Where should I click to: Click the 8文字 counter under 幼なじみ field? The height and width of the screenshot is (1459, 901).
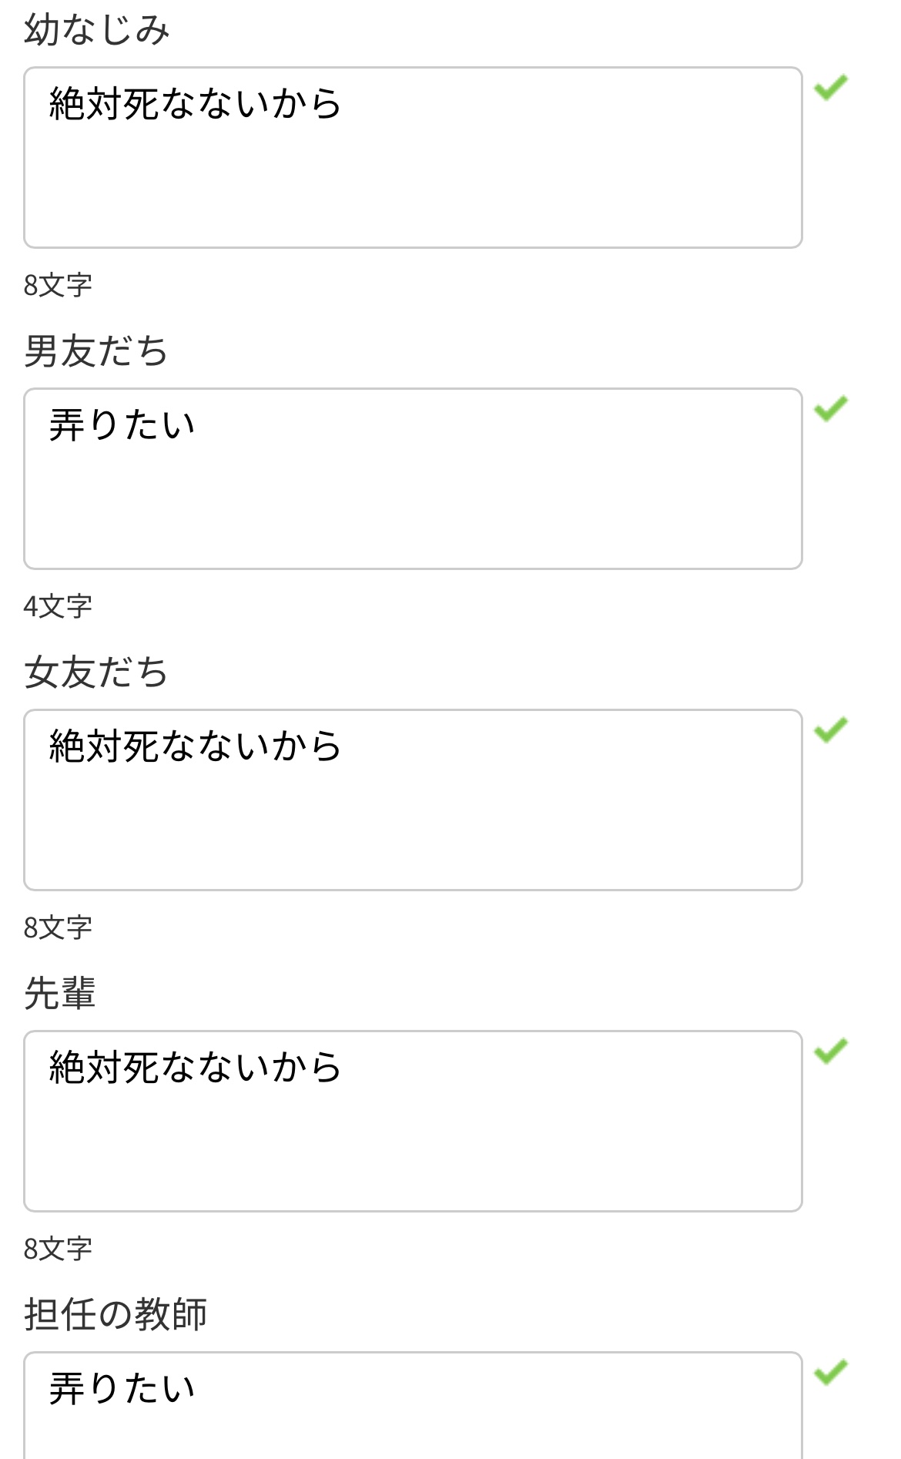(x=58, y=286)
